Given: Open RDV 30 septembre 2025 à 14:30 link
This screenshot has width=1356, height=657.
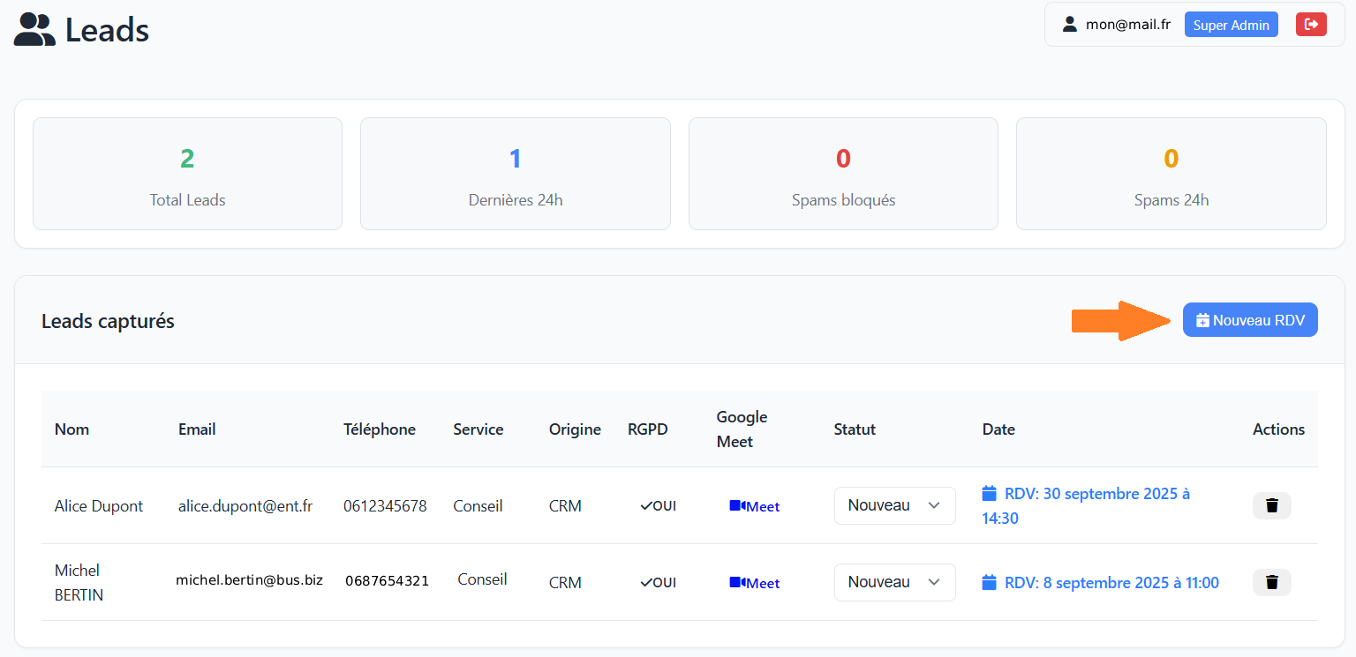Looking at the screenshot, I should pyautogui.click(x=1087, y=505).
